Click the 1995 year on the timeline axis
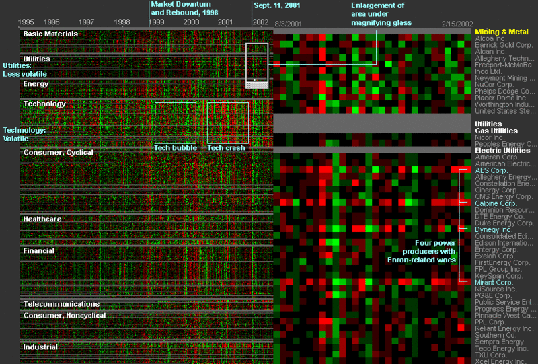Viewport: 538px width, 364px height. [26, 22]
